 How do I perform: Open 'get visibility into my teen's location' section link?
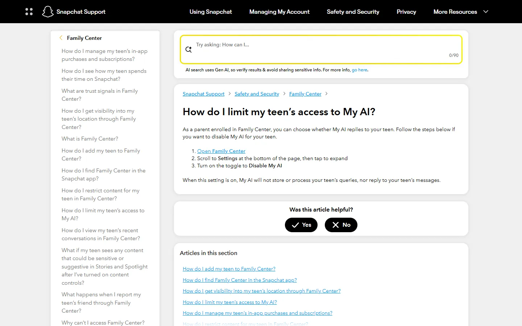tap(262, 291)
